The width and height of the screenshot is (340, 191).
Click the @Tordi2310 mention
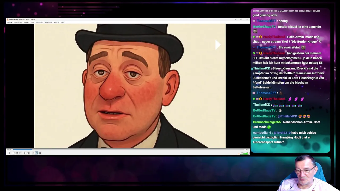tap(282, 133)
